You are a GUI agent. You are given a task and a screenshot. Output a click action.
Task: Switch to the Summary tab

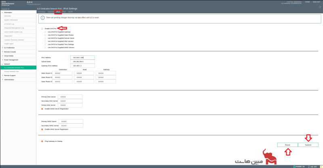click(x=42, y=12)
